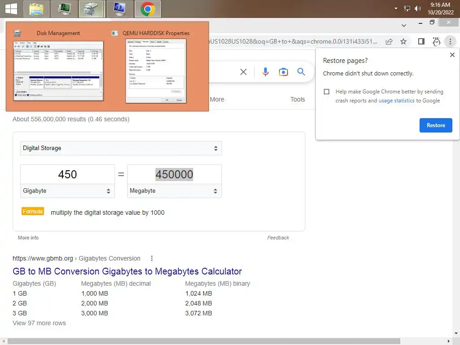Click the scroll-down arrow of vertical scrollbar
460x345 pixels.
[456, 333]
